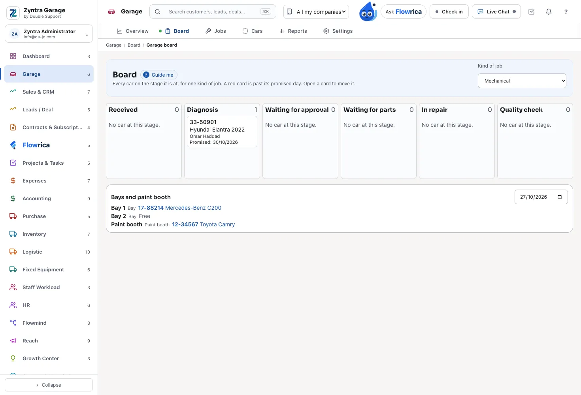Toggle the Check in button

[x=449, y=11]
